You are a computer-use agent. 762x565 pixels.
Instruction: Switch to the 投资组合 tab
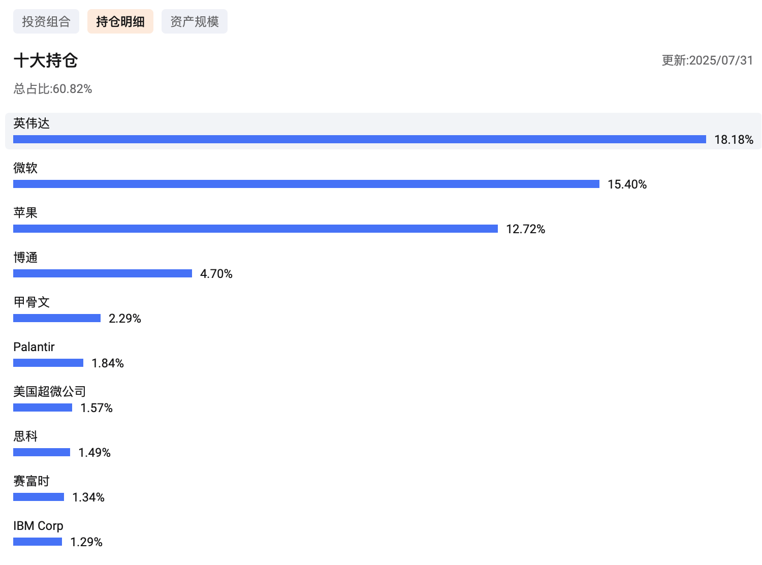[x=46, y=21]
